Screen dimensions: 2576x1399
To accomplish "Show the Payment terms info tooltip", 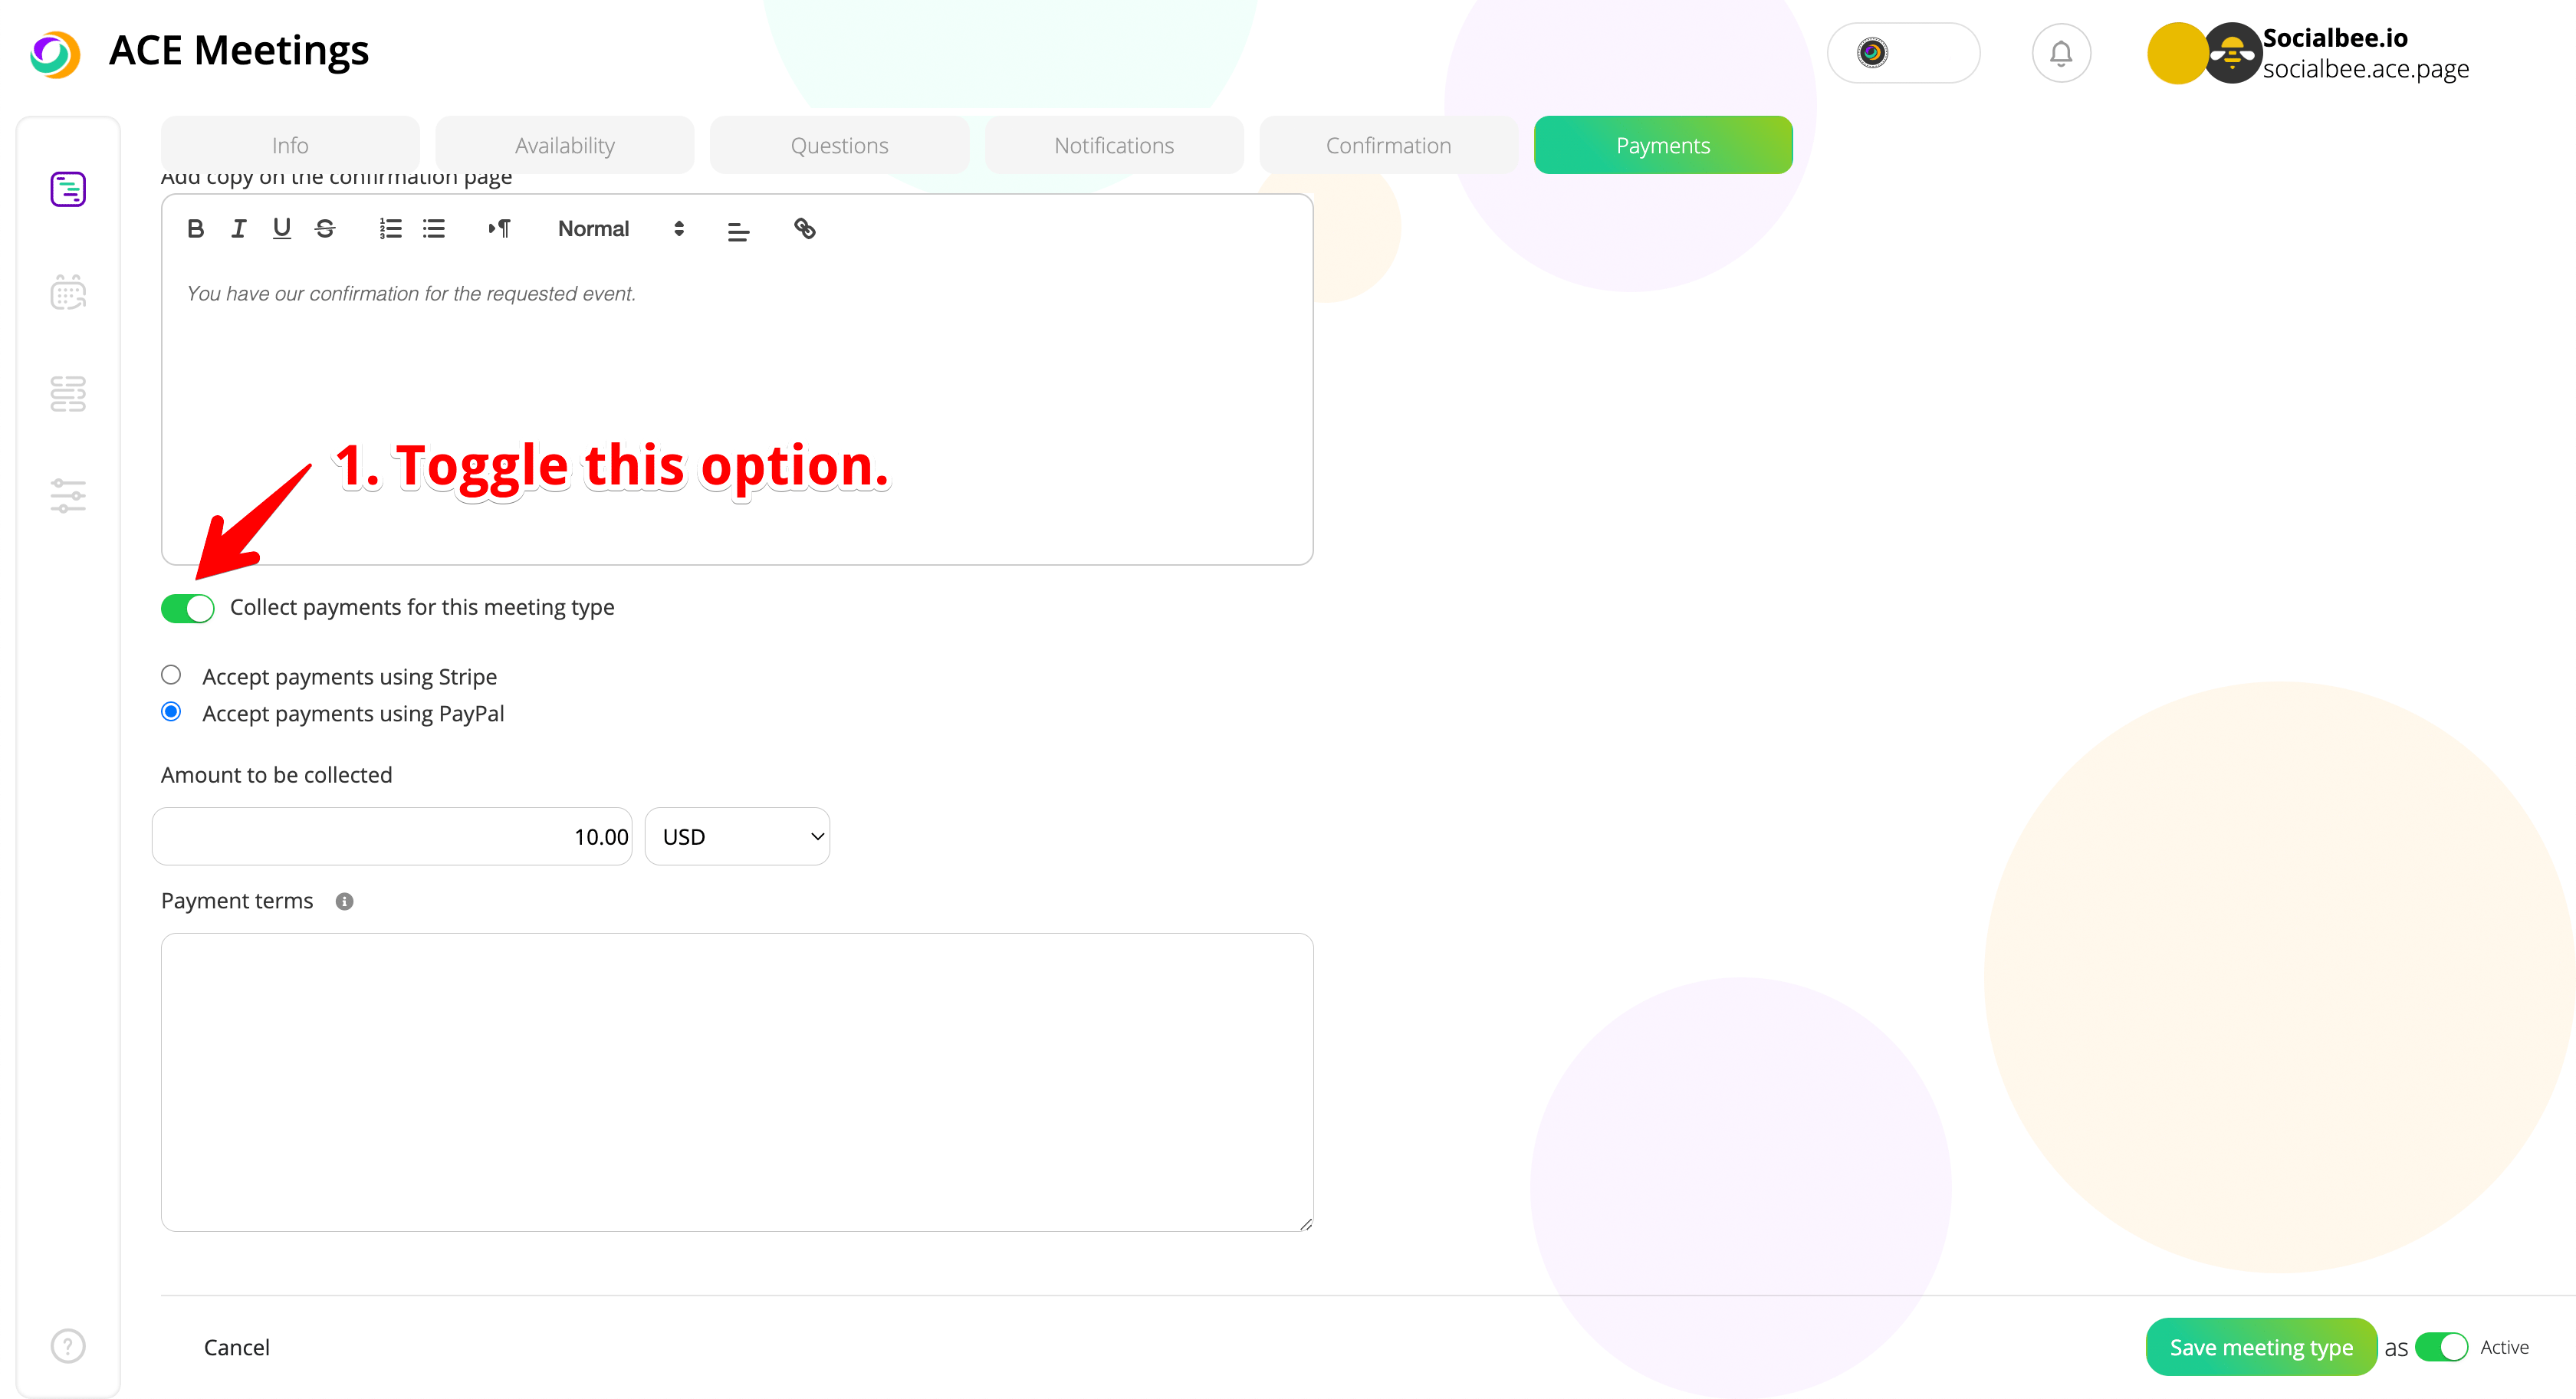I will pos(344,901).
